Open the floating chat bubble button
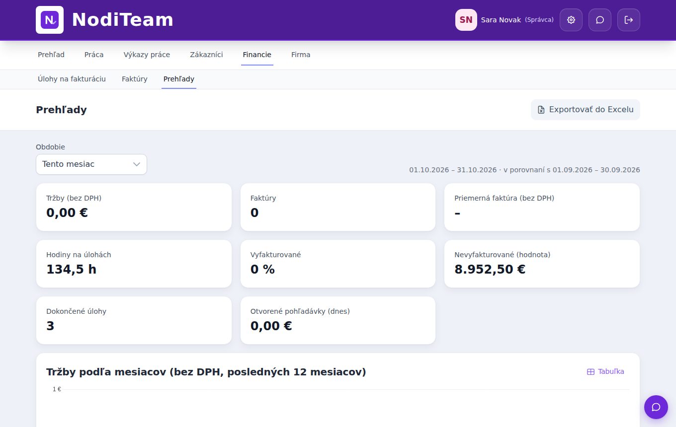Viewport: 676px width, 427px height. click(x=656, y=407)
